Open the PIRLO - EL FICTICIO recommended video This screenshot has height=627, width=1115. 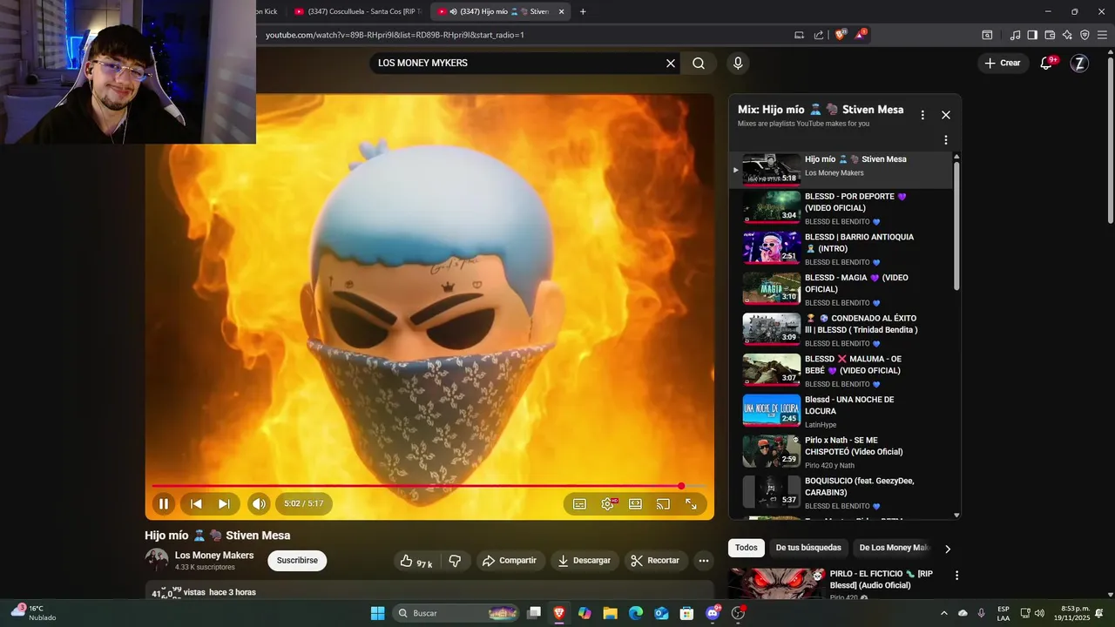click(x=882, y=579)
